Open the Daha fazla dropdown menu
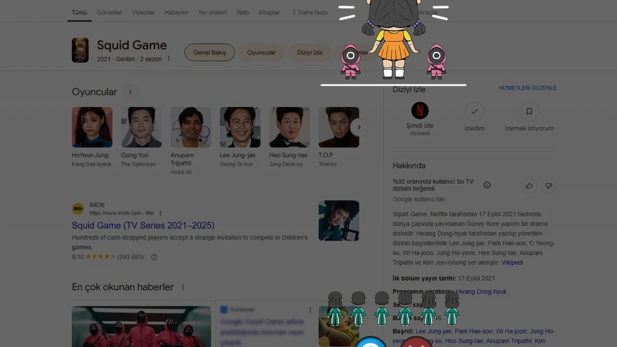 click(309, 13)
